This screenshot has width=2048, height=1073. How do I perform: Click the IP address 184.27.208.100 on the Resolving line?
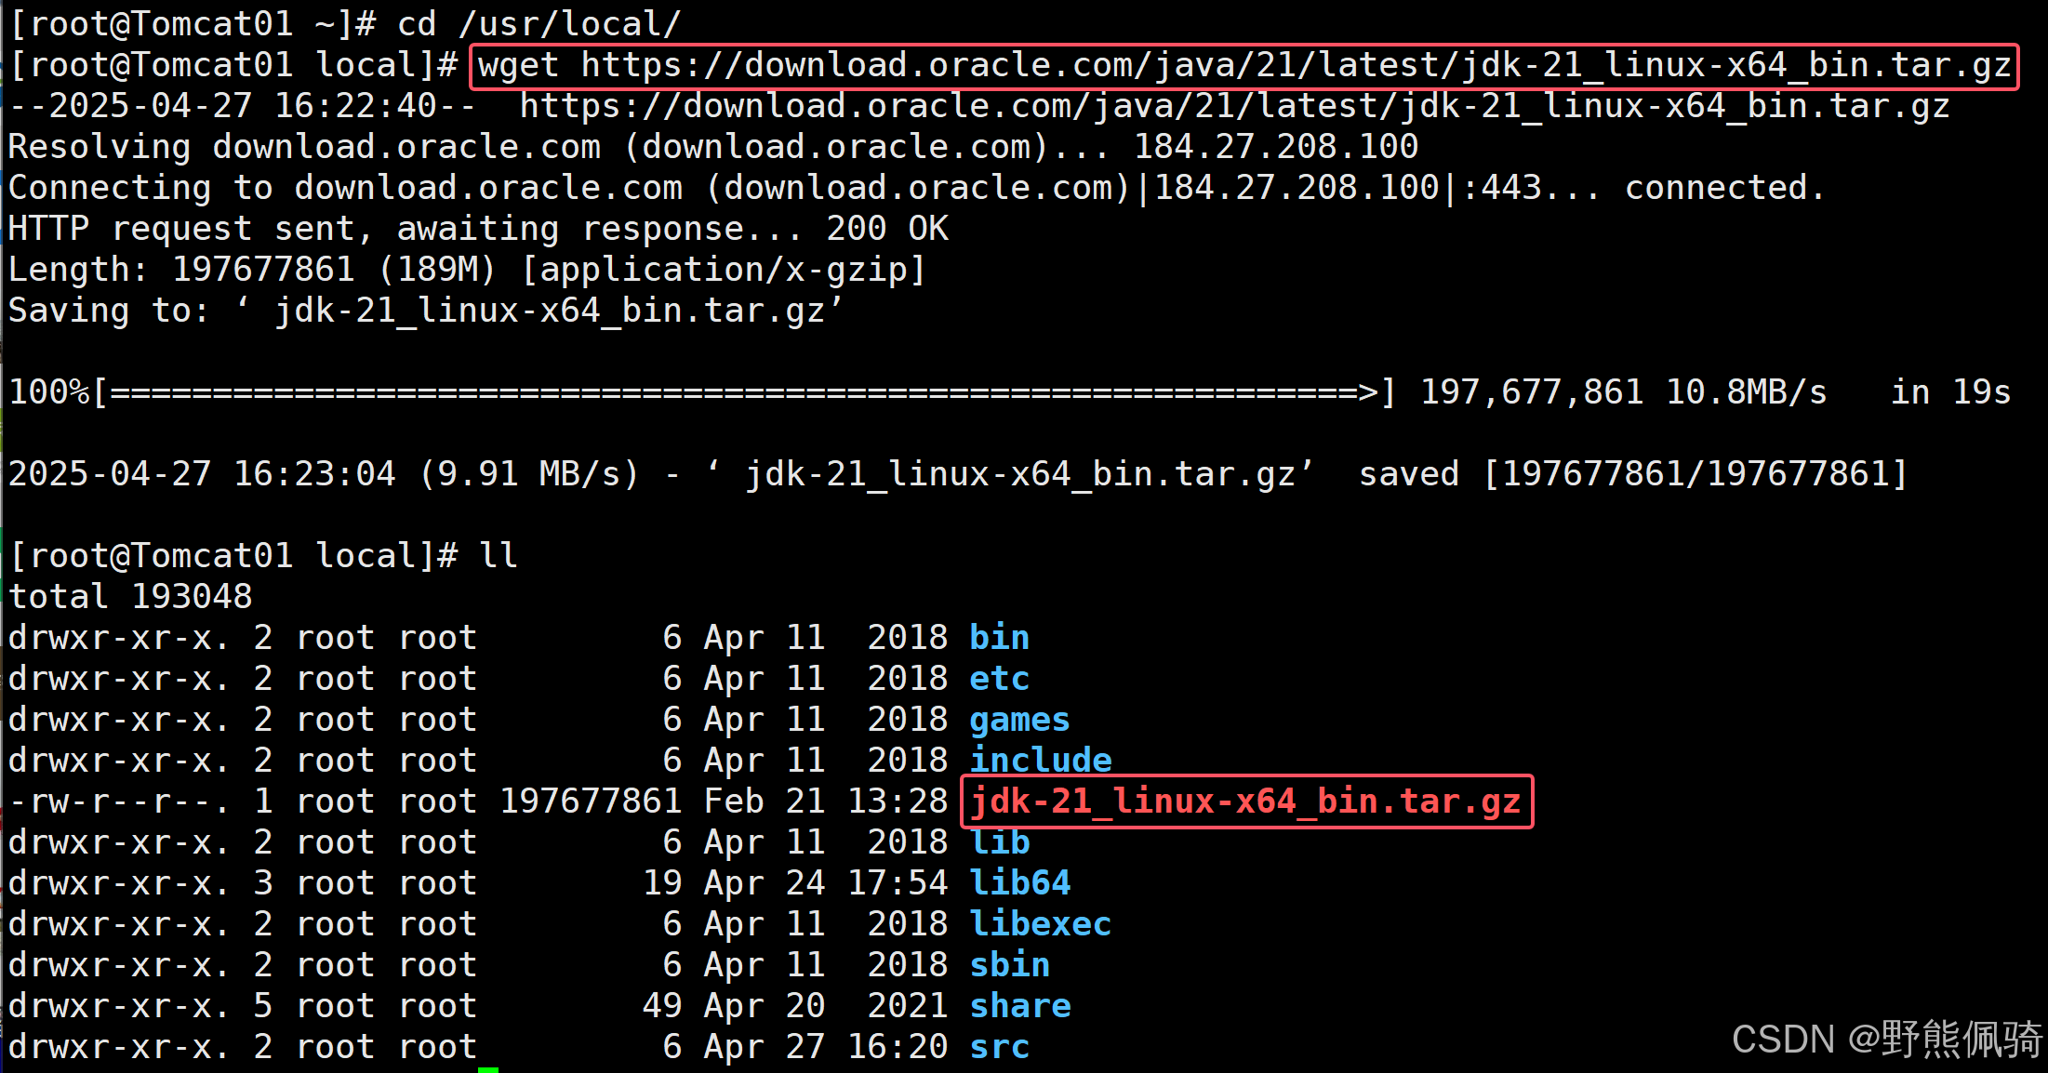[1275, 147]
